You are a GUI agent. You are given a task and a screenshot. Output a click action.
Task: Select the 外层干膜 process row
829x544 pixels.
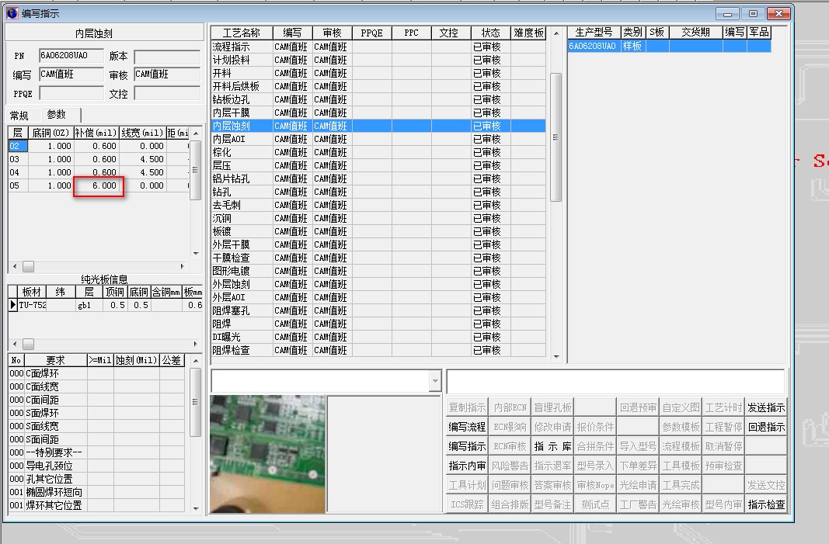378,244
